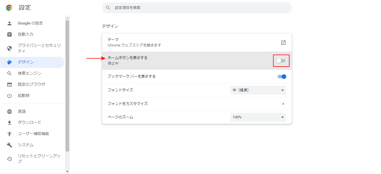381x174 pixels.
Task: Click the globe icon beside 言語
Action: pos(9,112)
